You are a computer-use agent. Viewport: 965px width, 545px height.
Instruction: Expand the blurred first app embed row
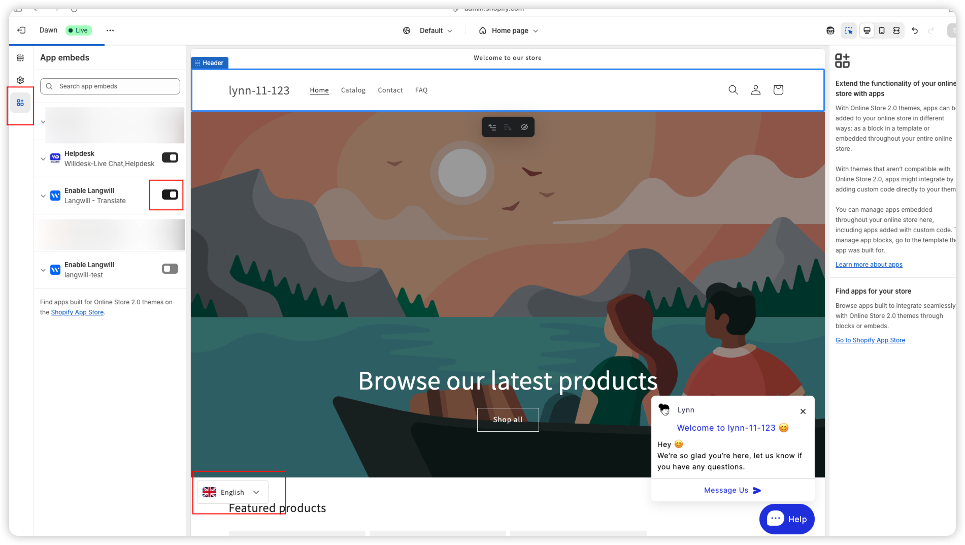pyautogui.click(x=43, y=122)
